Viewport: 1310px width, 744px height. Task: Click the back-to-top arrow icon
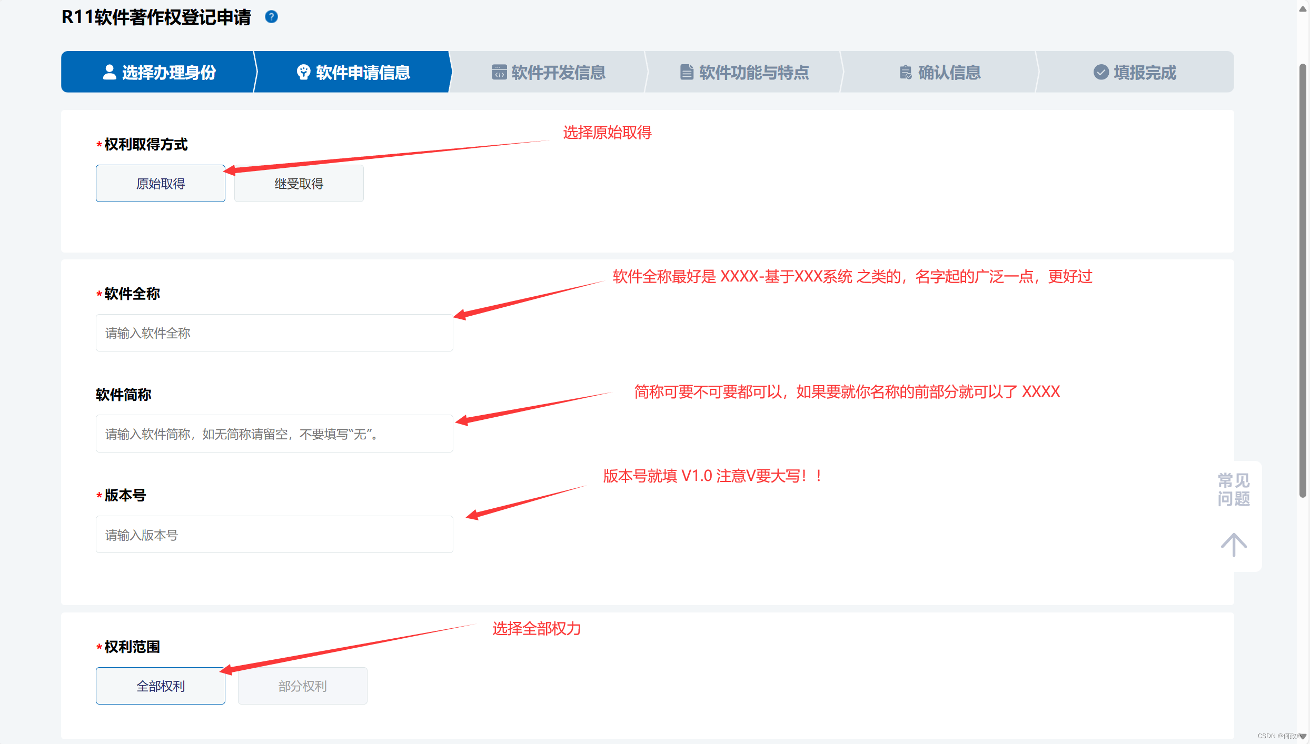click(x=1233, y=545)
